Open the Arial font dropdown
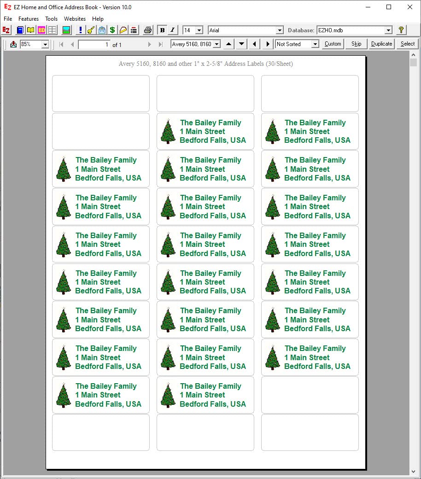 280,30
